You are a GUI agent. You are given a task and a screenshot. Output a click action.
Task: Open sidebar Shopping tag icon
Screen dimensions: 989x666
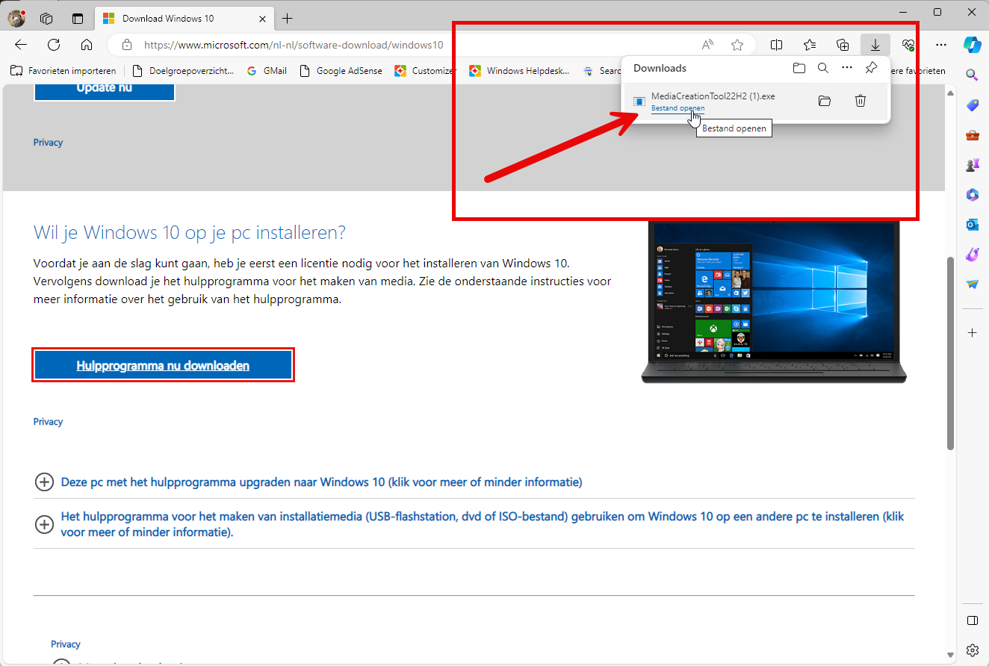[x=972, y=105]
